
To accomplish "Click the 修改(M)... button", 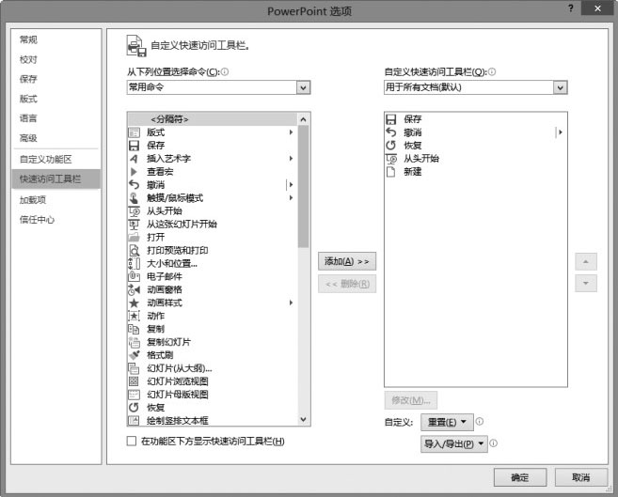I will click(411, 400).
